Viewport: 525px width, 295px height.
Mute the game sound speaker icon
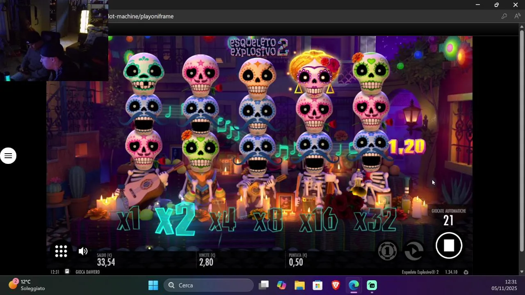(83, 251)
